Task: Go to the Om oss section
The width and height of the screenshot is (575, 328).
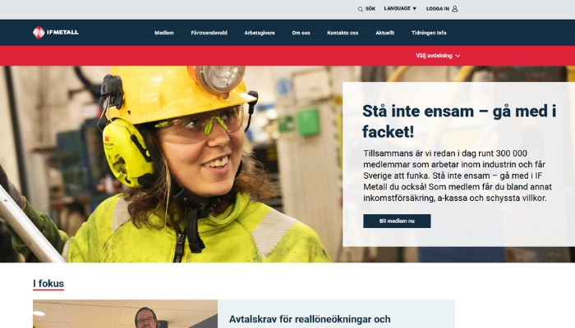Action: point(301,33)
